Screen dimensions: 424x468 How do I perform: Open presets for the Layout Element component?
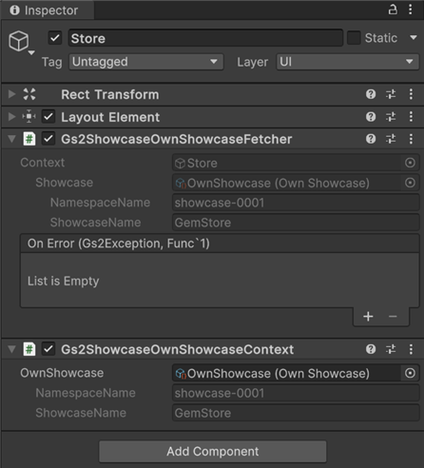pyautogui.click(x=391, y=117)
